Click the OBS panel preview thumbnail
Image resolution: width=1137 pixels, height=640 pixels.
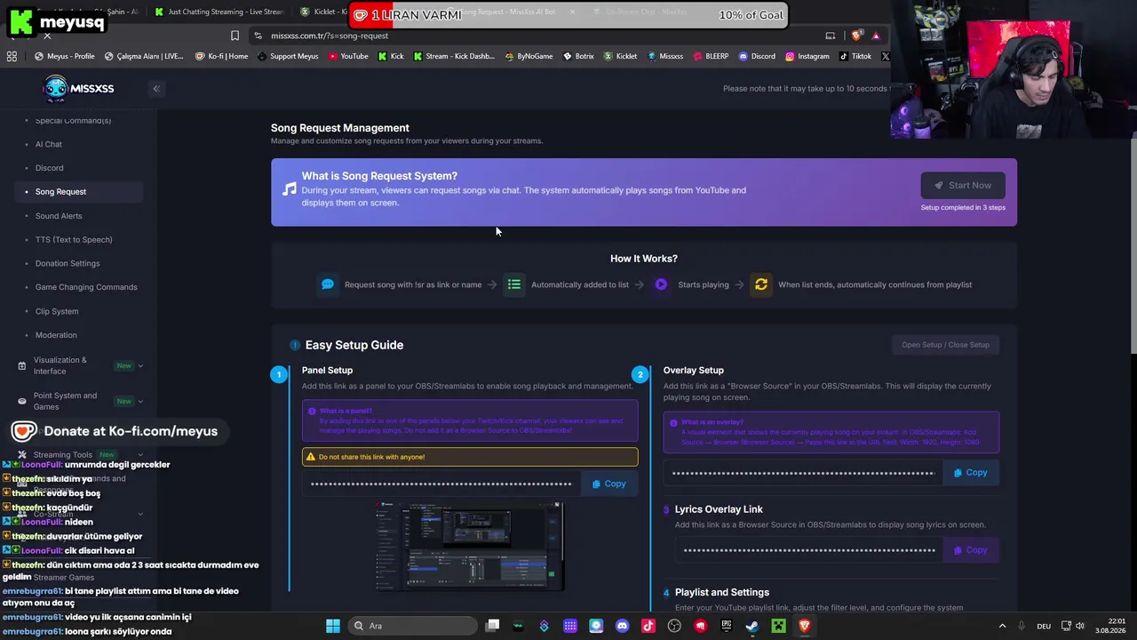[470, 546]
